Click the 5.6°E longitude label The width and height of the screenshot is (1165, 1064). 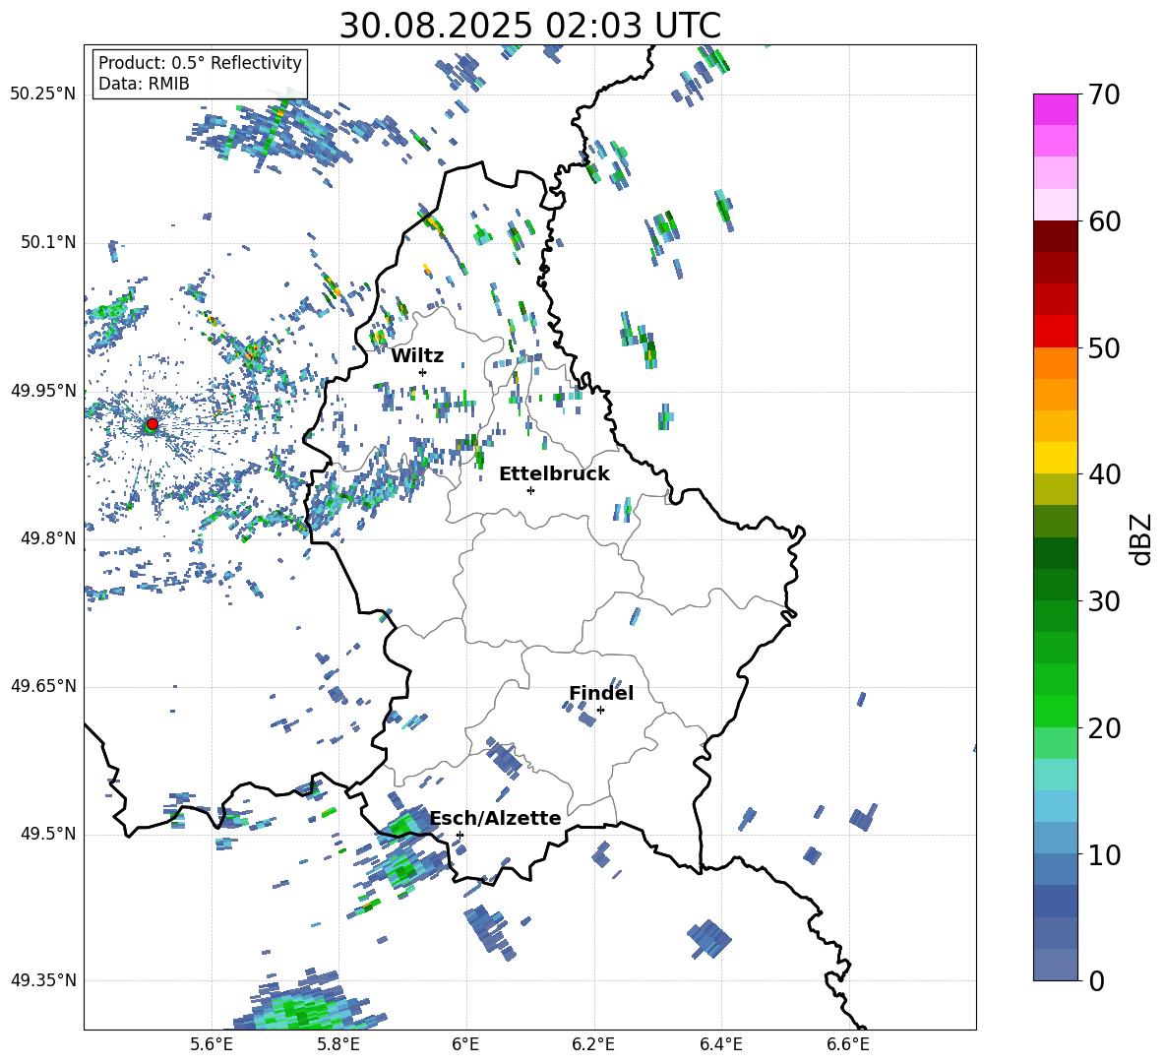(x=212, y=1045)
